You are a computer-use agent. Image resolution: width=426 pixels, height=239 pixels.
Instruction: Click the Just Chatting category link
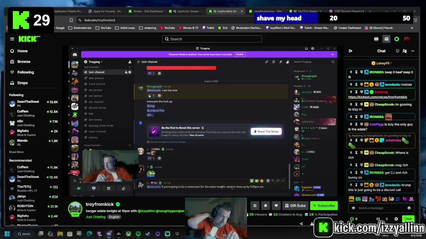click(x=96, y=217)
